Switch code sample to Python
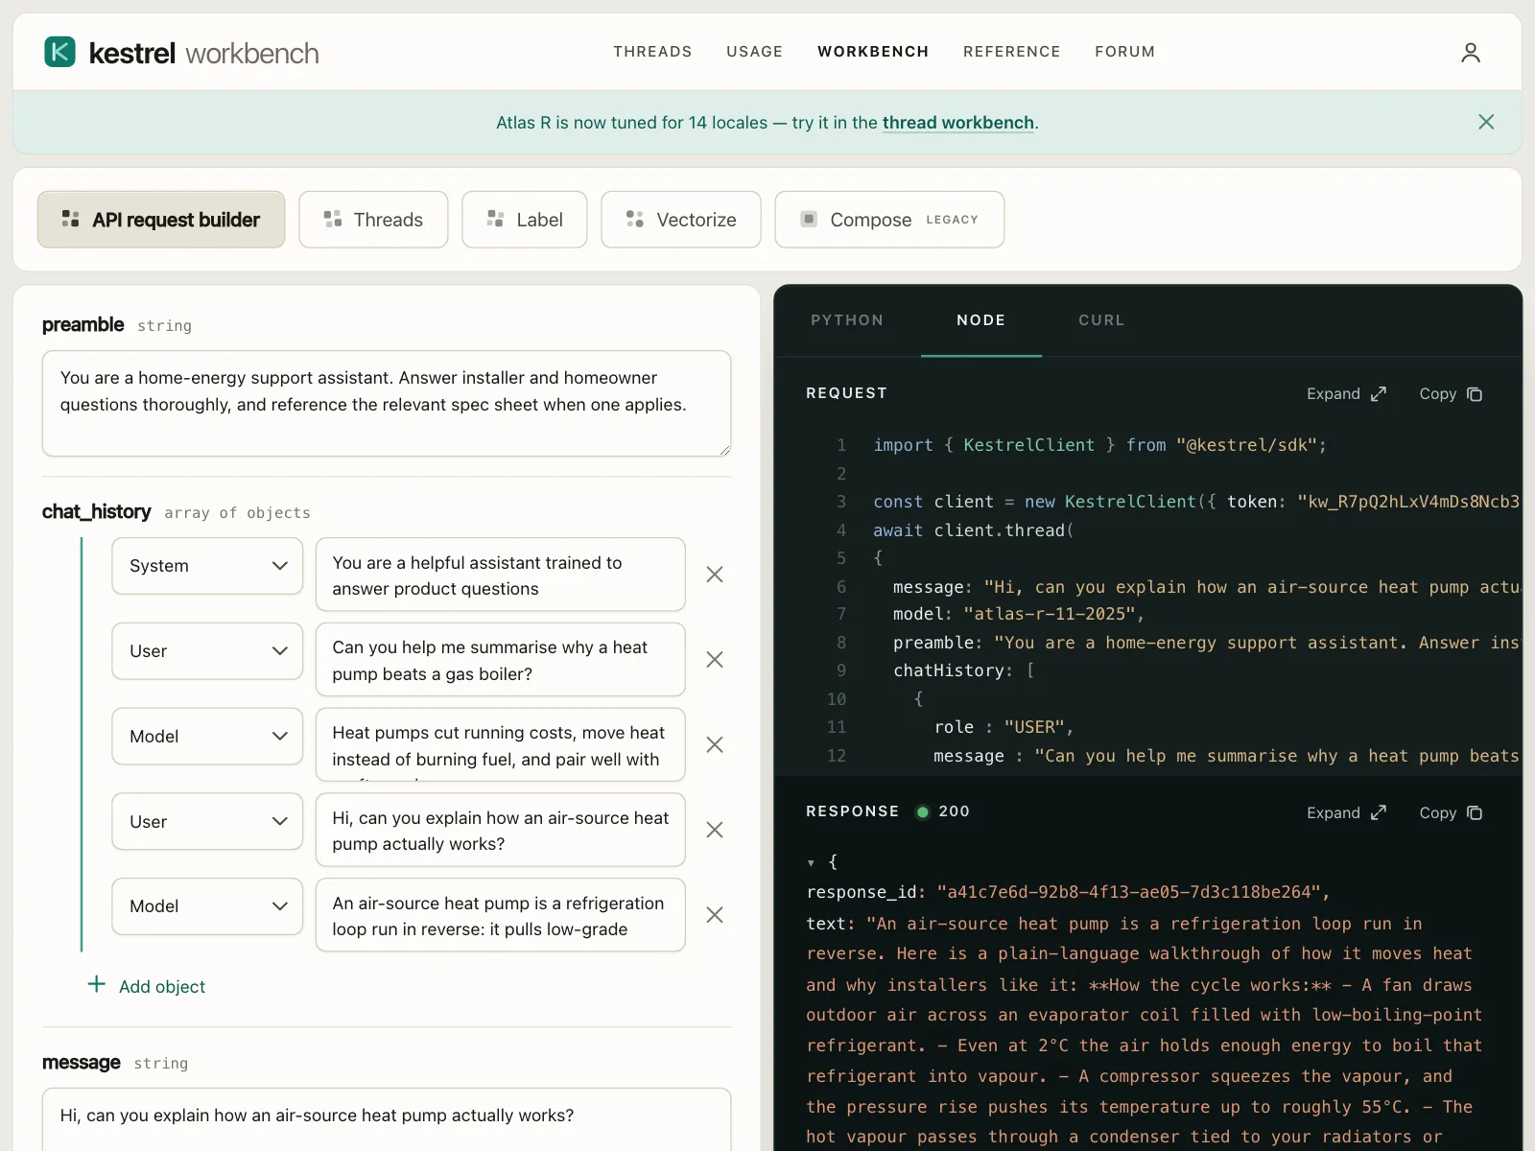The image size is (1535, 1151). [x=847, y=320]
